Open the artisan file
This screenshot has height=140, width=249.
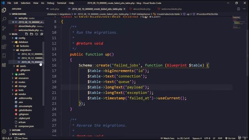tap(22, 122)
